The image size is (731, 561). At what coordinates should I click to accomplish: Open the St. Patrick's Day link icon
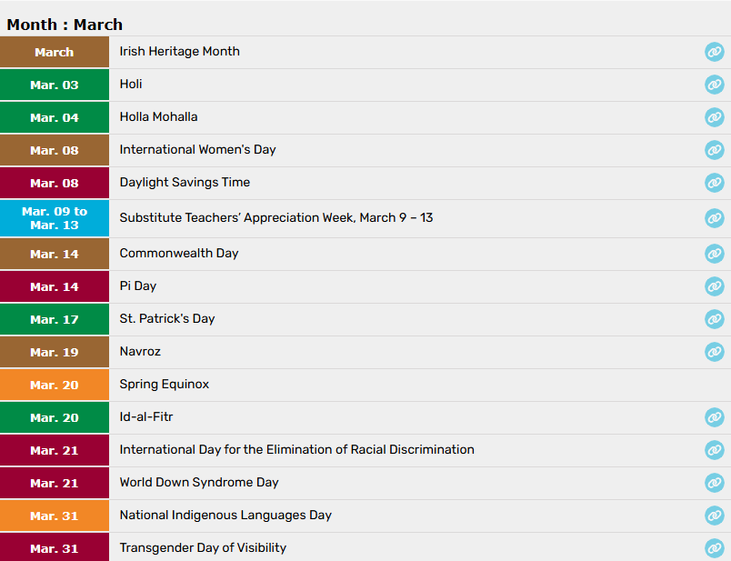pyautogui.click(x=715, y=319)
